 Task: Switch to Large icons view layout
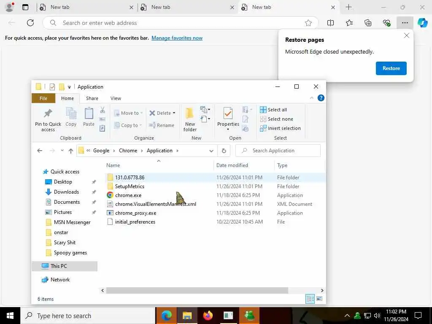[x=320, y=299]
